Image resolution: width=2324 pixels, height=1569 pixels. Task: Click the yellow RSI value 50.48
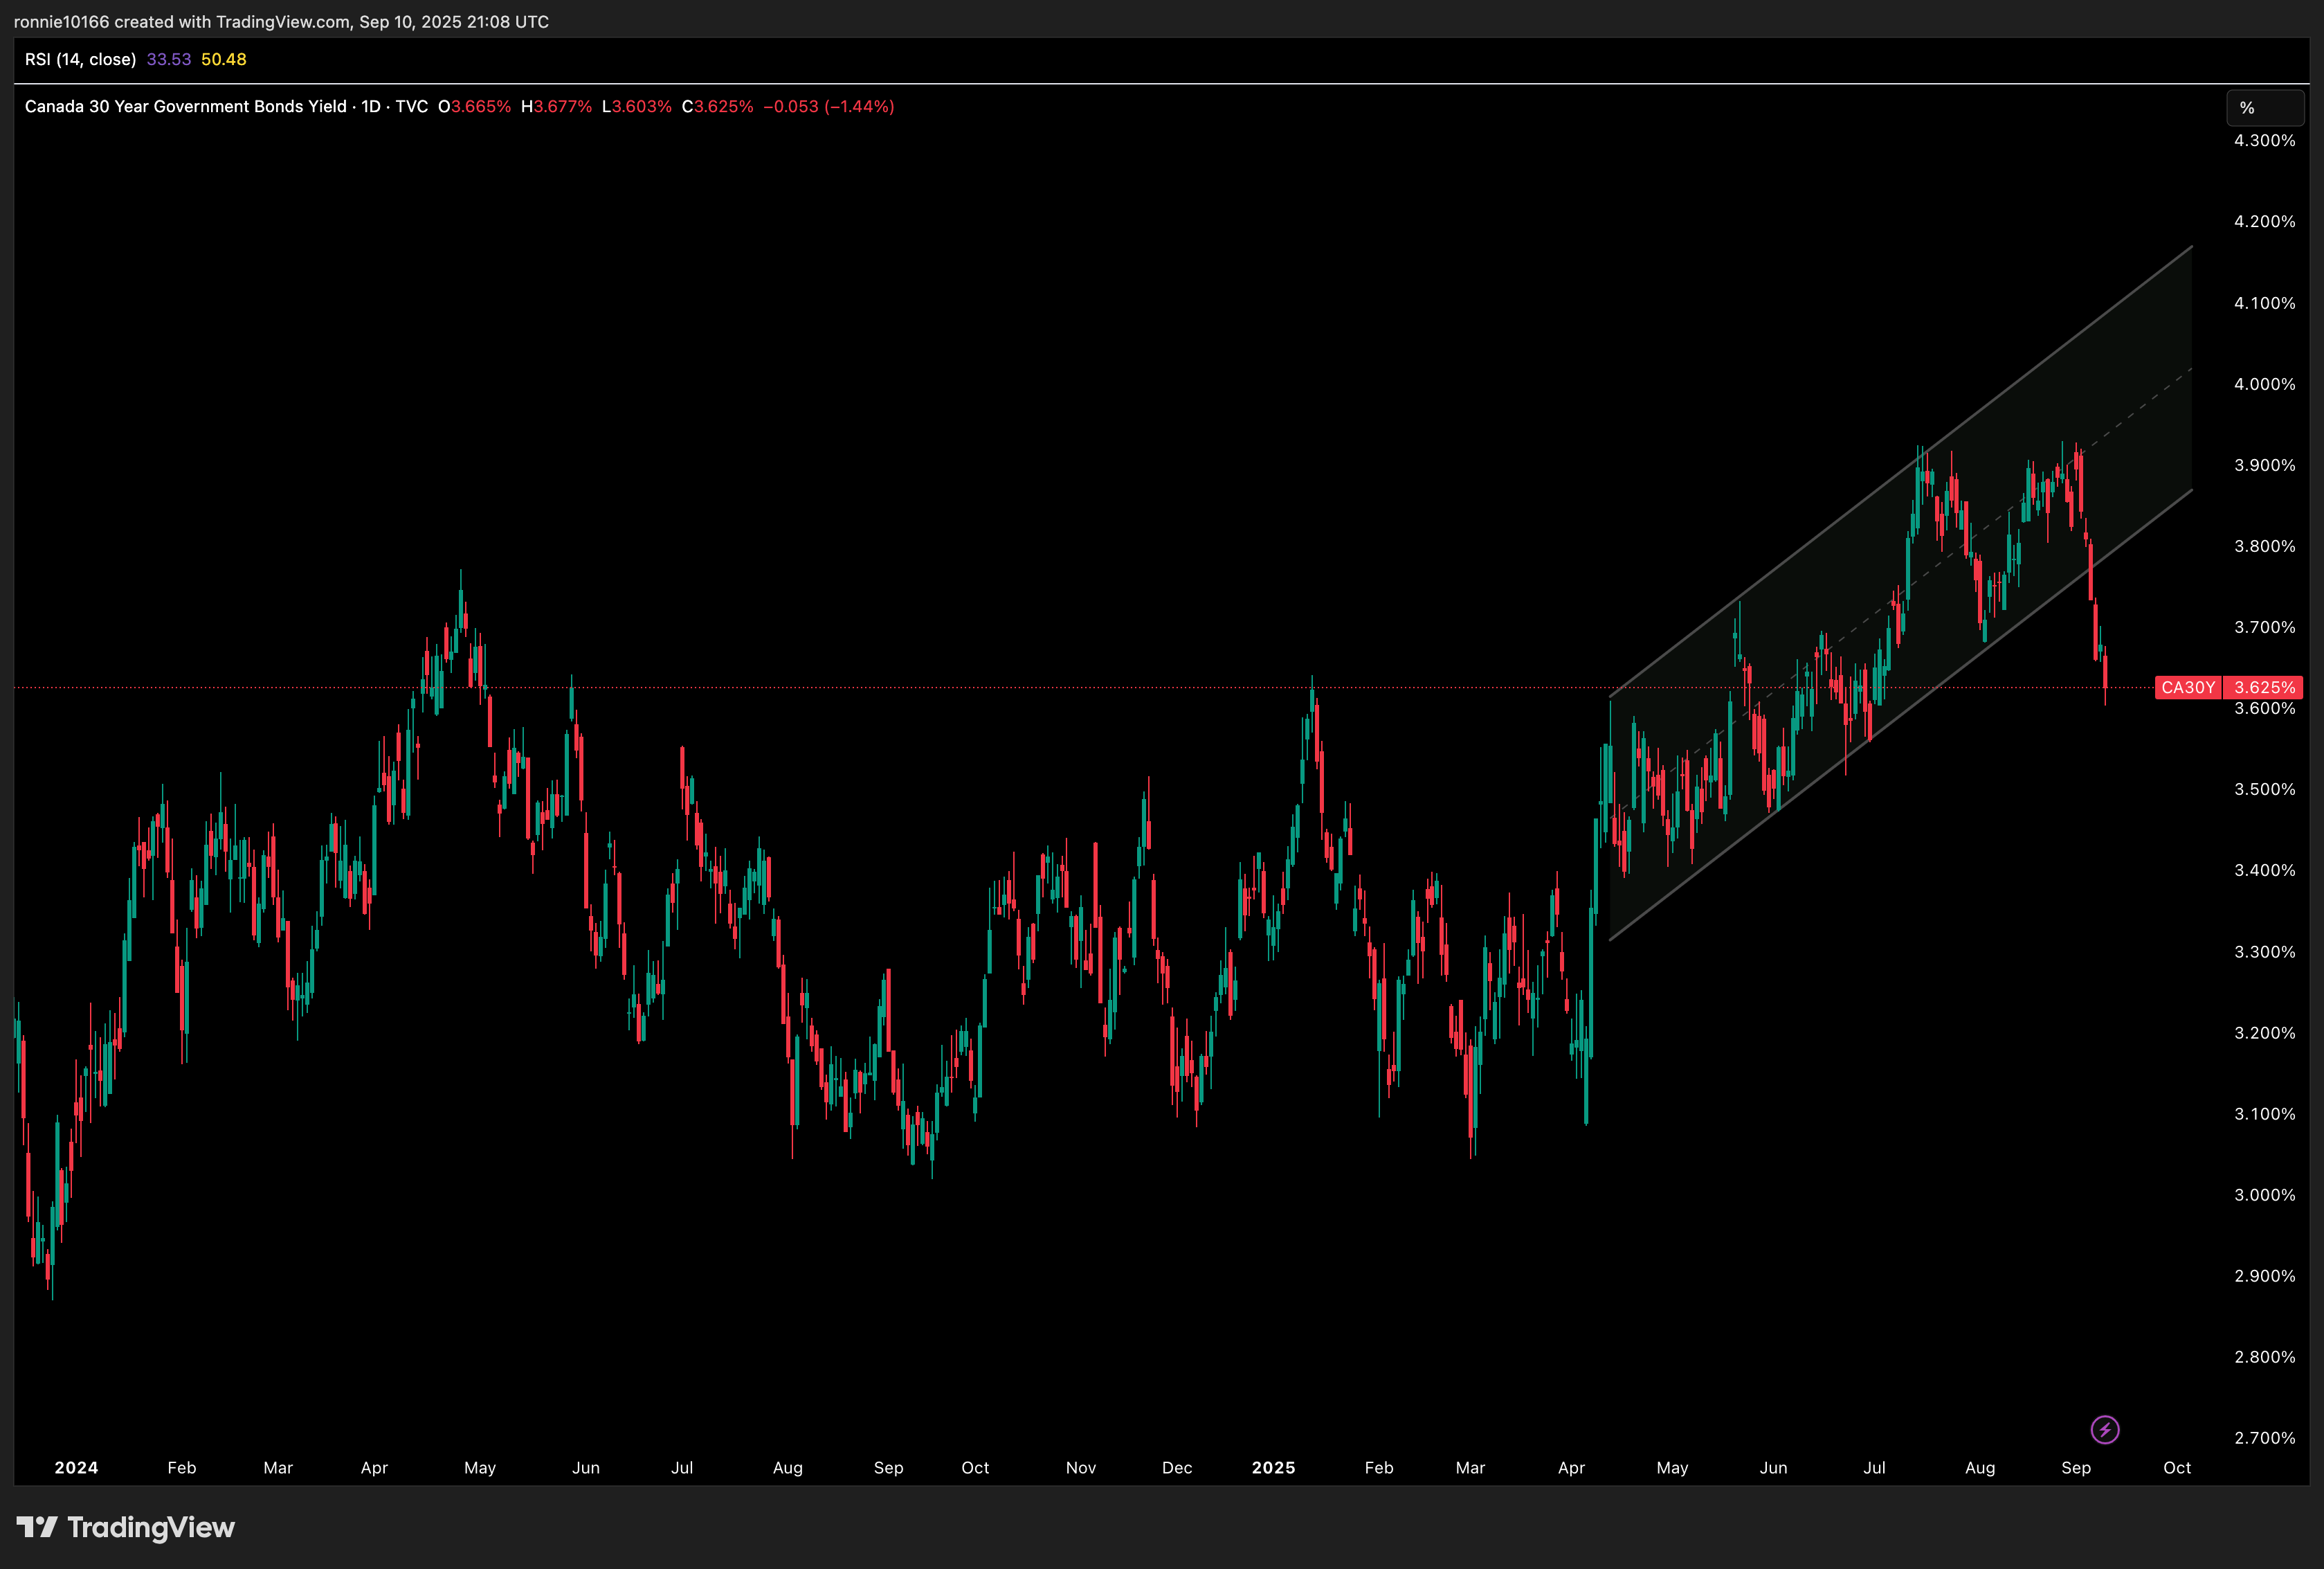point(223,59)
